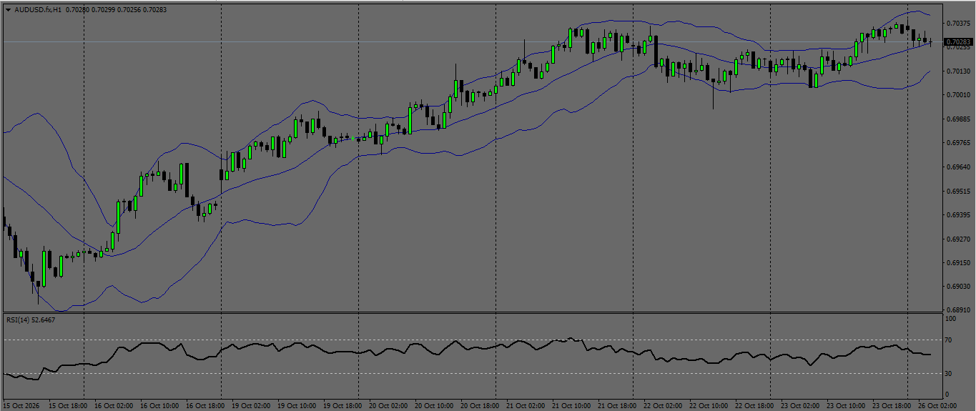Select the current price tag 0.70283

[x=958, y=42]
